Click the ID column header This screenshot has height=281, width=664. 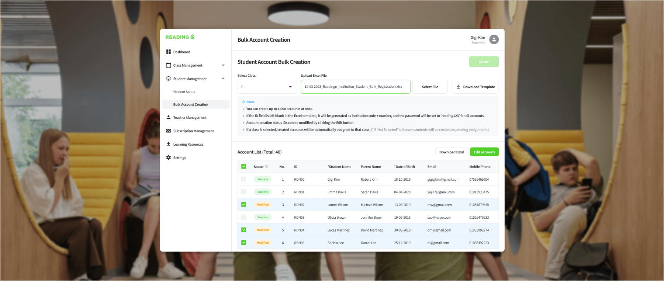[x=296, y=167]
